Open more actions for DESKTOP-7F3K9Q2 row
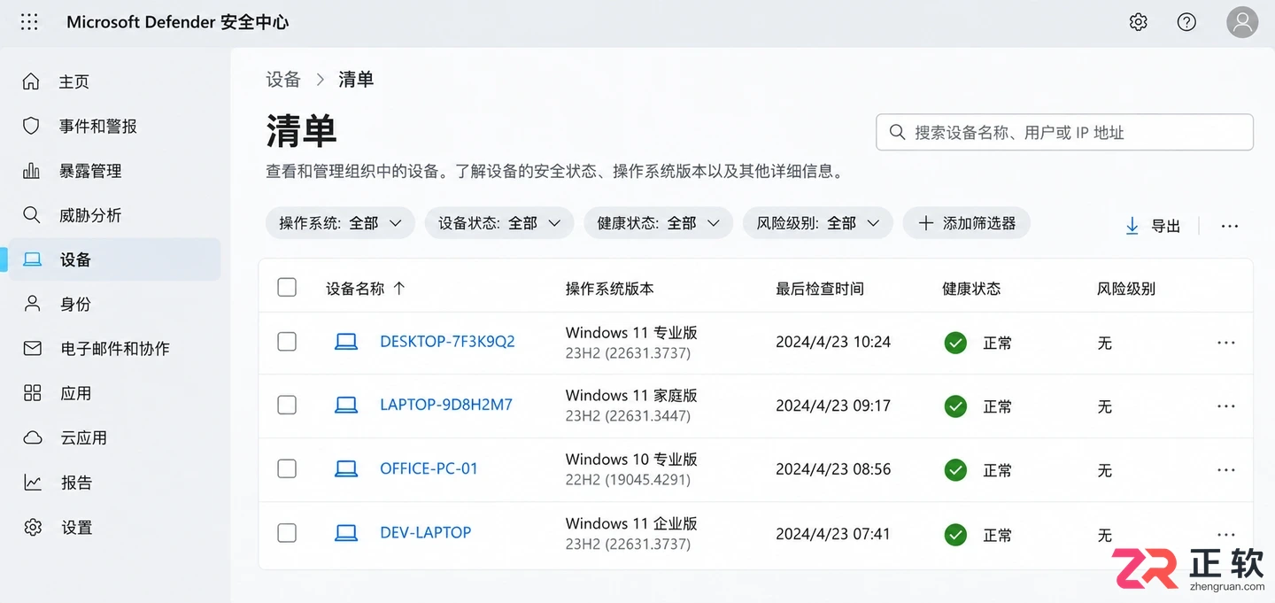This screenshot has width=1275, height=603. tap(1226, 343)
